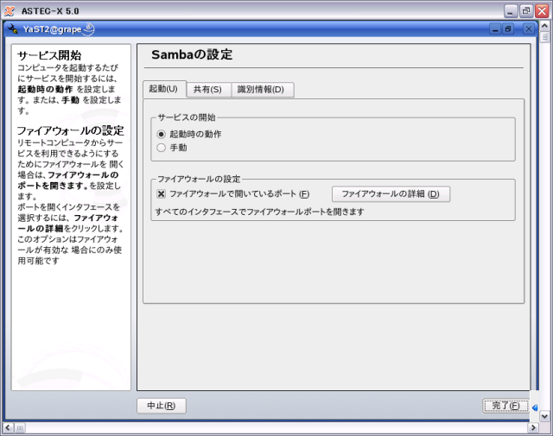Screen dimensions: 553x436
Task: Open the 識別情報(D) tab
Action: pyautogui.click(x=264, y=90)
